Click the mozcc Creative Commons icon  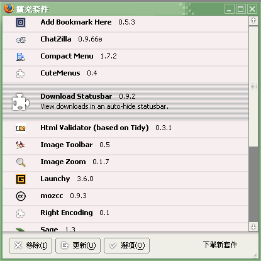pyautogui.click(x=21, y=196)
